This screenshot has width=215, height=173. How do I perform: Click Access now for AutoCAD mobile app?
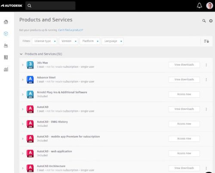point(184,139)
